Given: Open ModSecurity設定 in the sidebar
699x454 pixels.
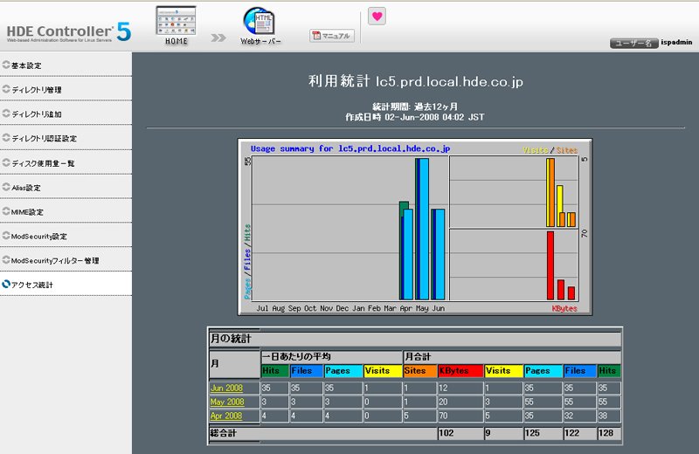Looking at the screenshot, I should click(66, 236).
